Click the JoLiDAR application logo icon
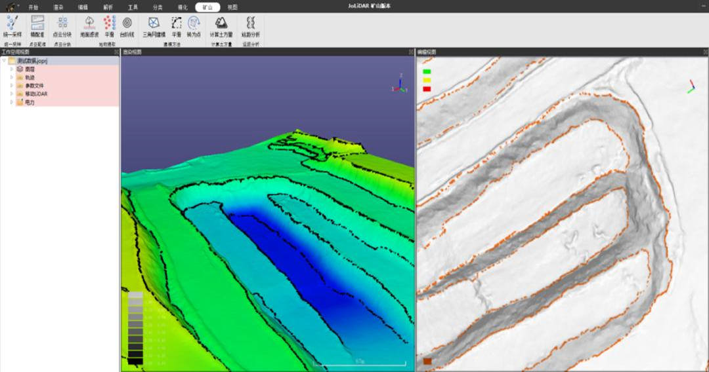The height and width of the screenshot is (372, 709). click(11, 7)
